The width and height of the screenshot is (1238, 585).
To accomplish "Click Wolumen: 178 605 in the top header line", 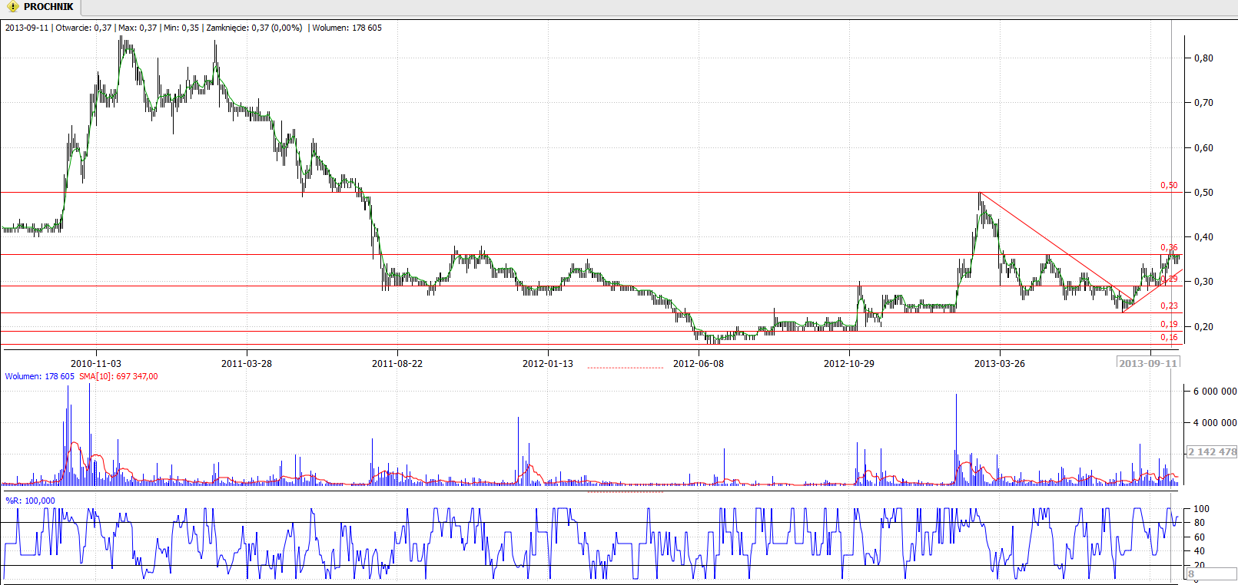I will click(347, 28).
